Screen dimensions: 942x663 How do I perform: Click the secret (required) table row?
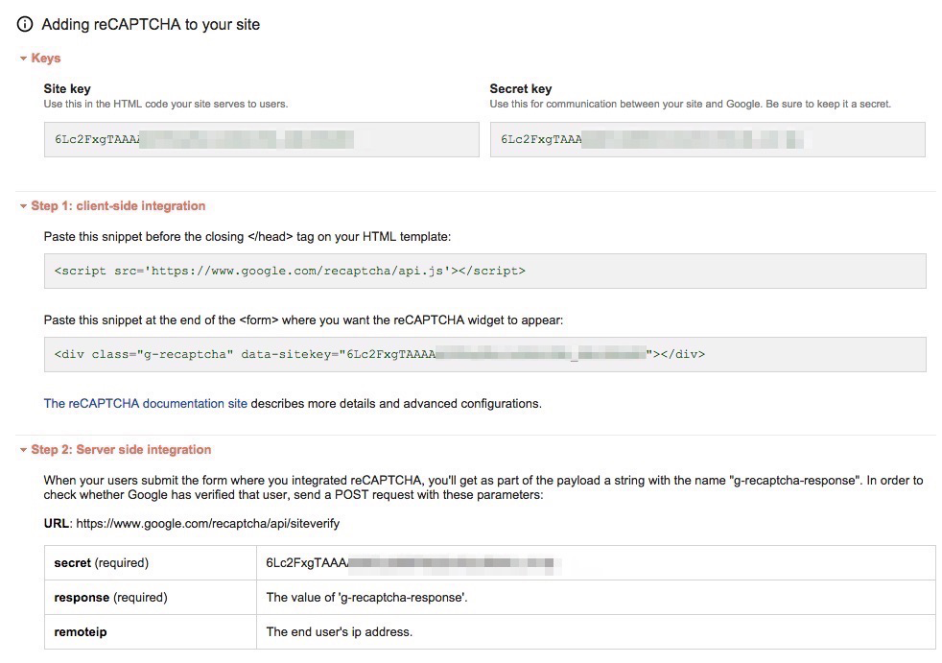tap(149, 563)
